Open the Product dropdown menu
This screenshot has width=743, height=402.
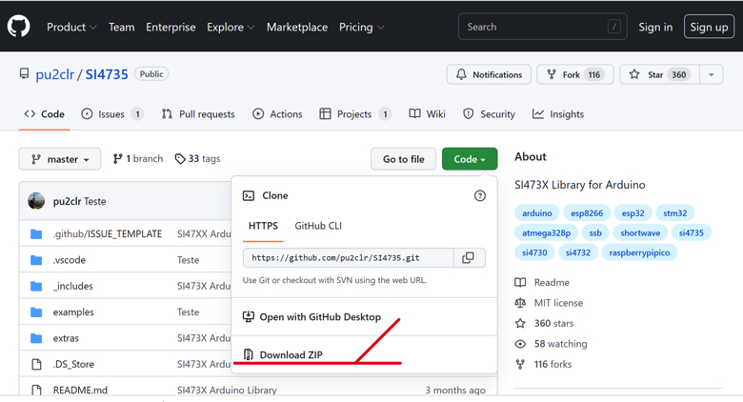tap(71, 27)
